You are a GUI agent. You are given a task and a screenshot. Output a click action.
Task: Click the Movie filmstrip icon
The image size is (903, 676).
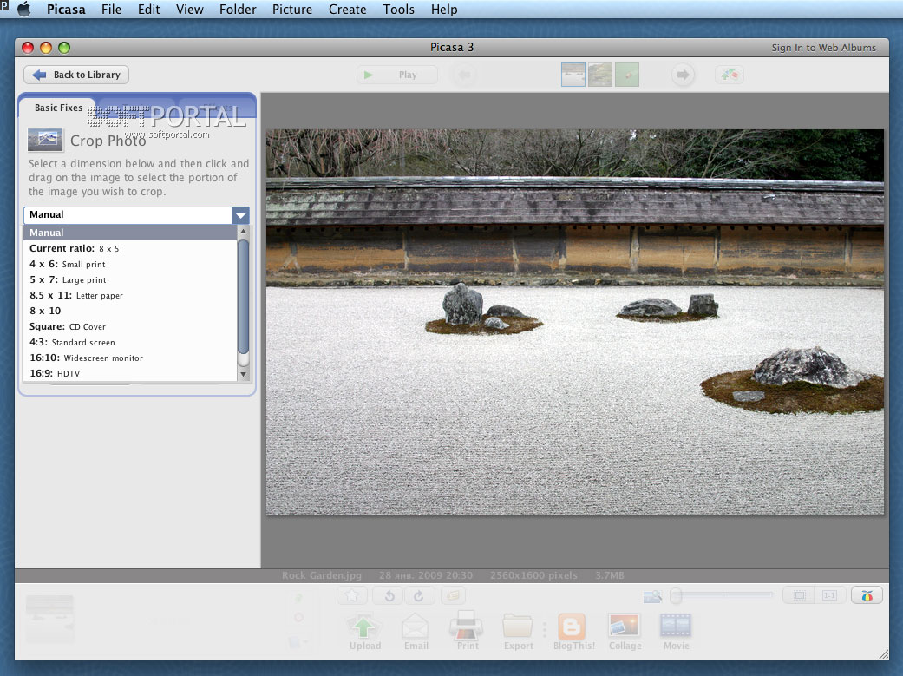click(676, 627)
